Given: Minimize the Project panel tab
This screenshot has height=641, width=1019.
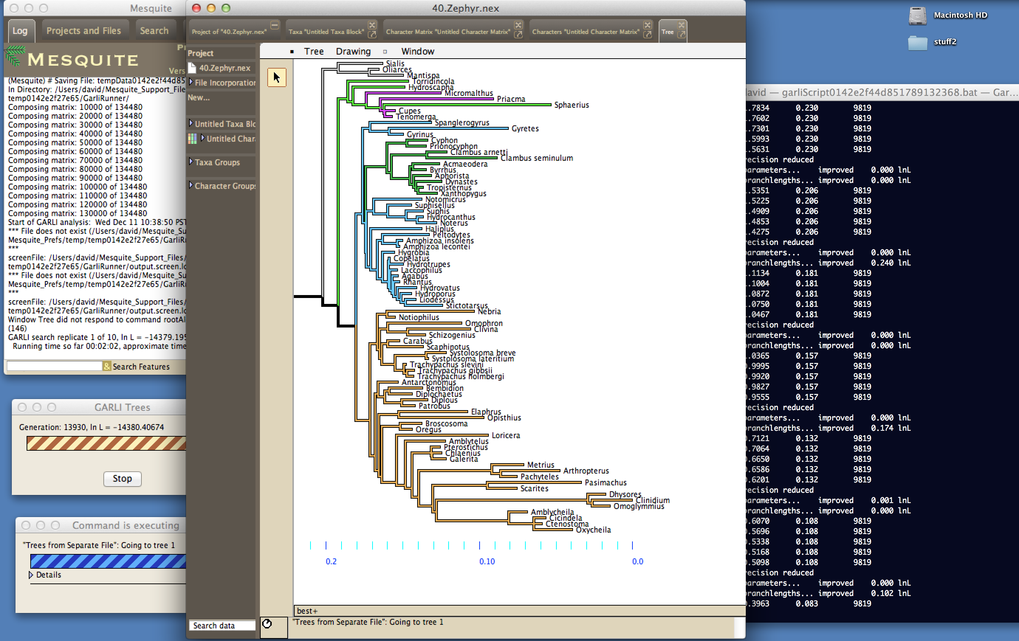Looking at the screenshot, I should 275,25.
